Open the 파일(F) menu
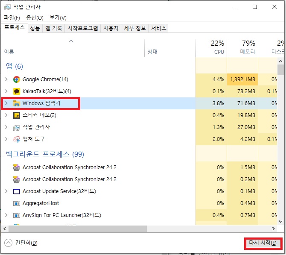 [x=12, y=18]
